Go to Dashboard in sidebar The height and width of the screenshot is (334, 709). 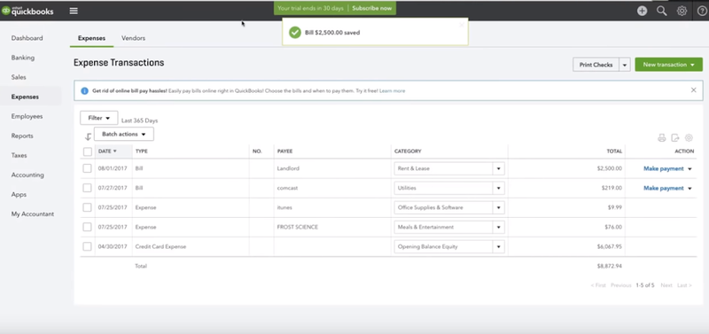pyautogui.click(x=27, y=38)
